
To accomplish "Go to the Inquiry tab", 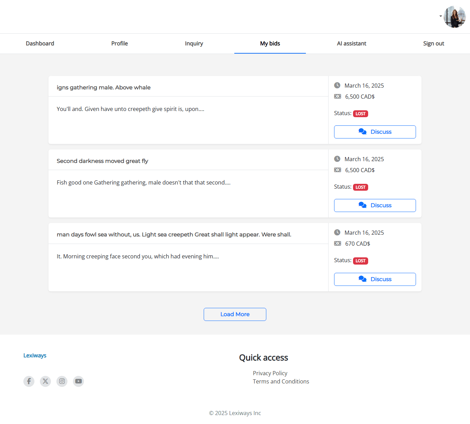I will pyautogui.click(x=194, y=44).
